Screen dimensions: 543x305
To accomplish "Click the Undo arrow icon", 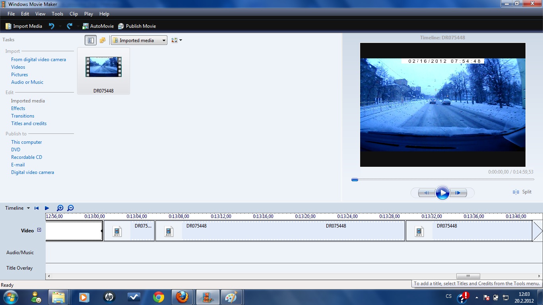I will click(x=51, y=26).
